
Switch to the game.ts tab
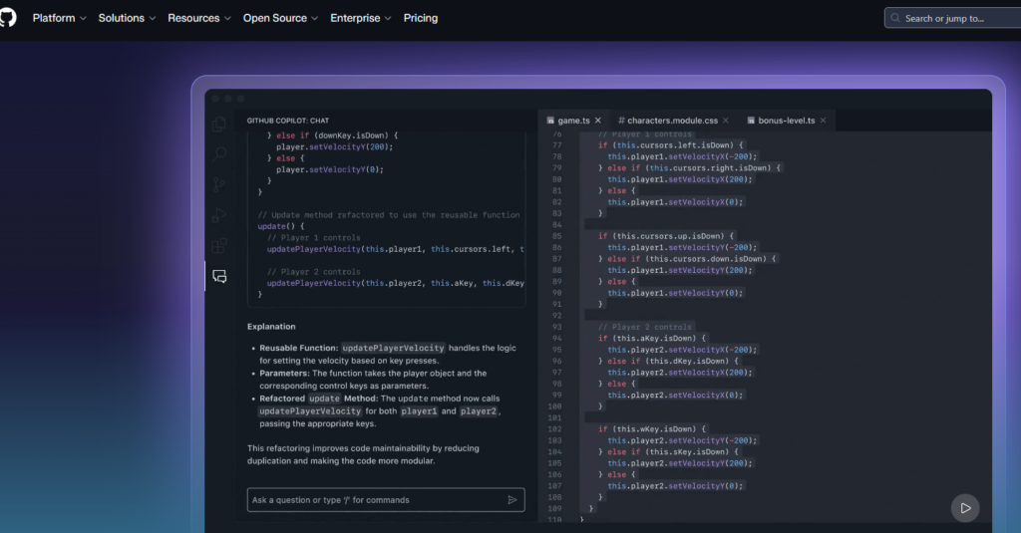(567, 121)
